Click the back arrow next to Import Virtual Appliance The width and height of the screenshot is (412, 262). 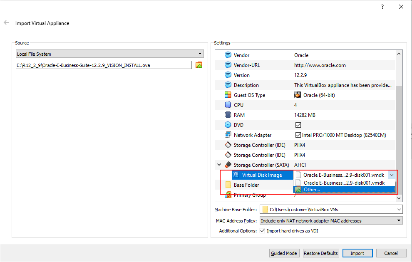point(6,23)
